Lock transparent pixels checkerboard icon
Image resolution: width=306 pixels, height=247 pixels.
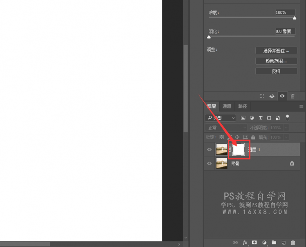tap(221, 137)
